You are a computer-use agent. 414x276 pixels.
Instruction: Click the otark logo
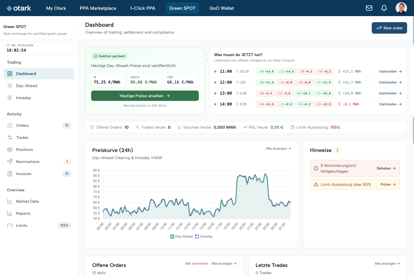point(19,8)
